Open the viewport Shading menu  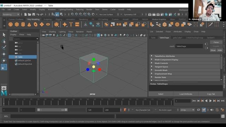[x=52, y=32]
